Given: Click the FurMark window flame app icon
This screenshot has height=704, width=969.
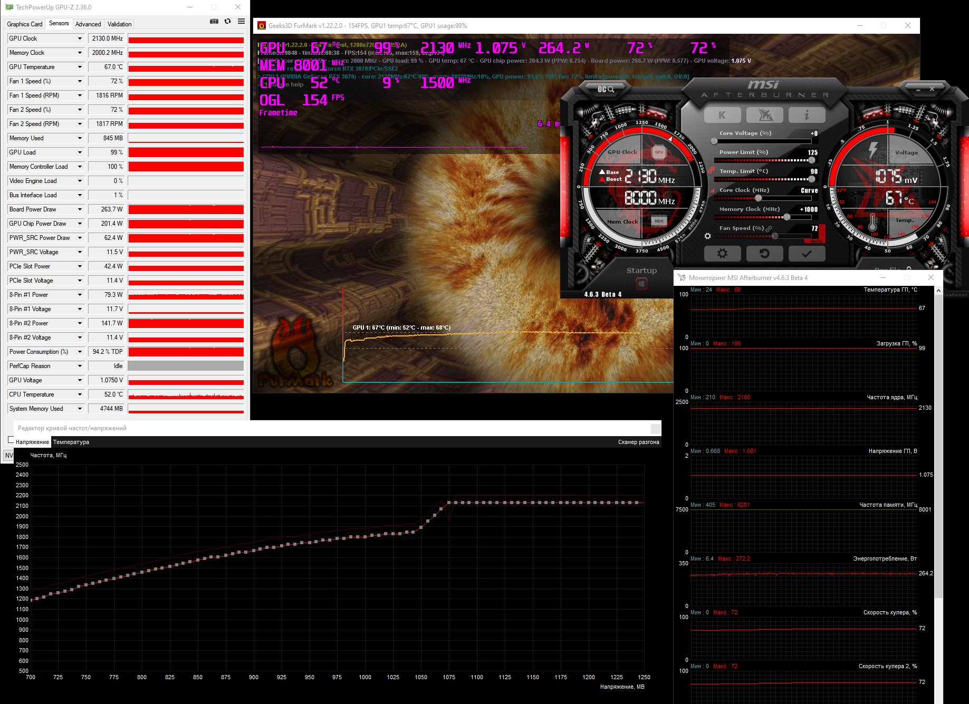Looking at the screenshot, I should tap(262, 26).
